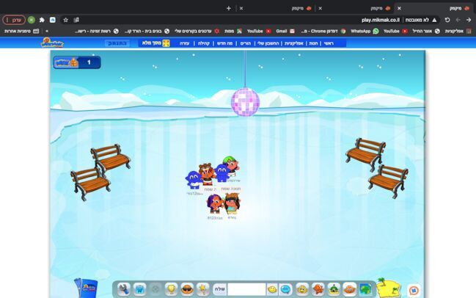
Task: Click the green profile avatar in Chrome
Action: 32,20
